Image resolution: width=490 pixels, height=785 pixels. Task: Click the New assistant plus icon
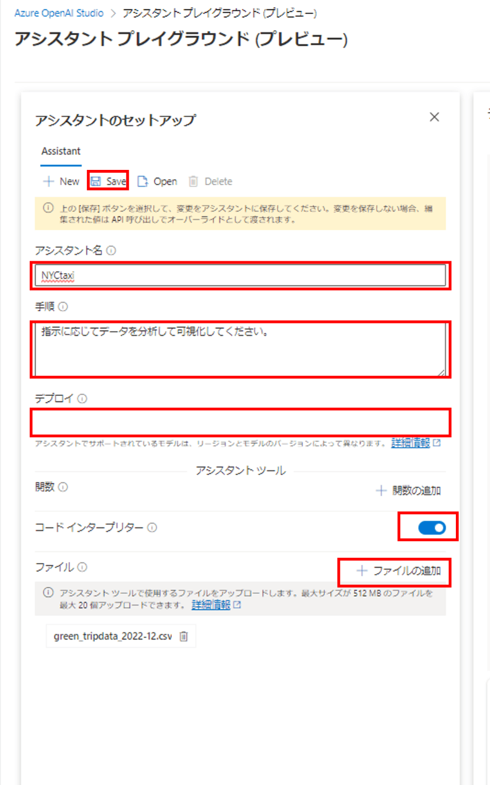pyautogui.click(x=48, y=181)
